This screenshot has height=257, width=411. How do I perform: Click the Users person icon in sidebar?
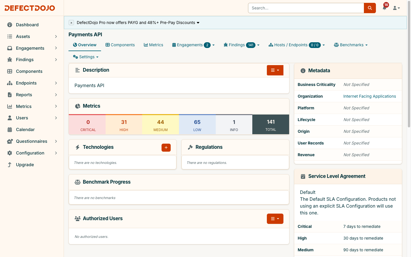(10, 118)
